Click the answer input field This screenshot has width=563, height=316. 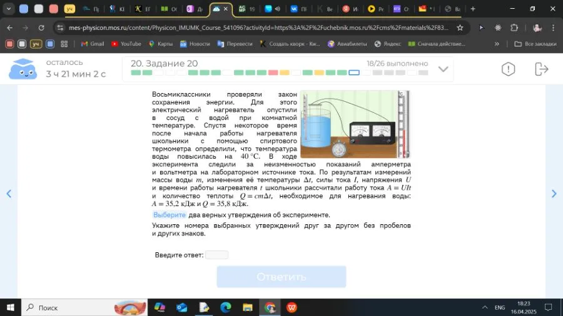pos(216,255)
